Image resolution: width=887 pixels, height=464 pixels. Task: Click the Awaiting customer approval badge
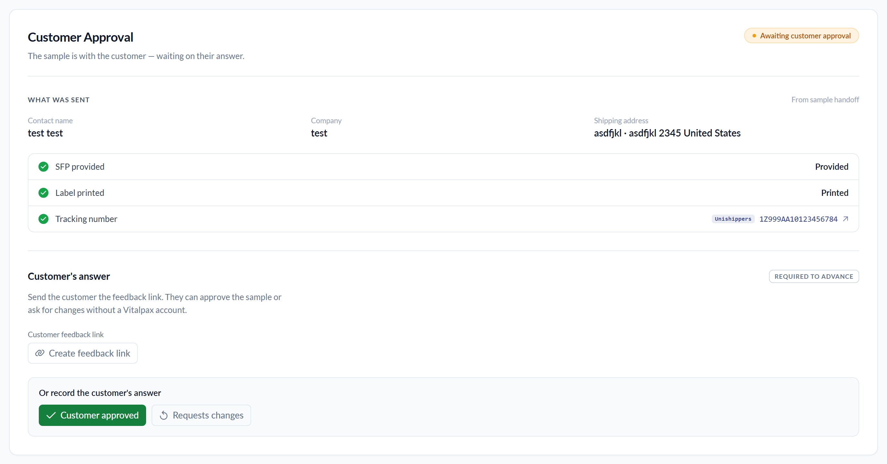[801, 36]
